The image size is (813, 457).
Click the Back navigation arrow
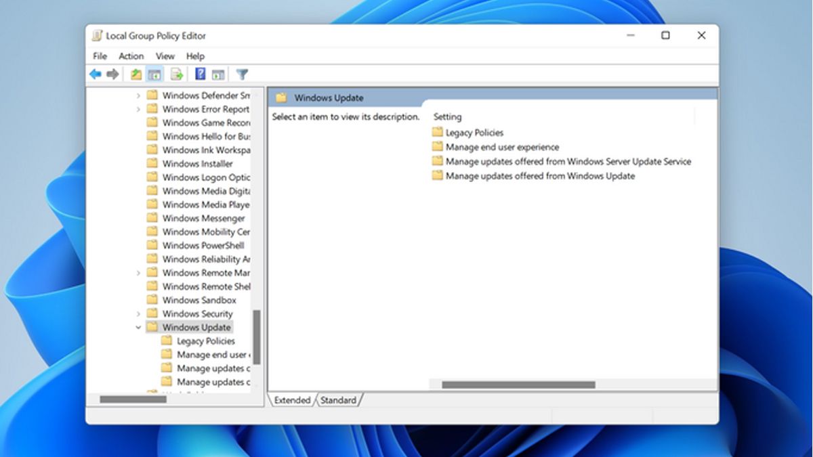[x=94, y=74]
